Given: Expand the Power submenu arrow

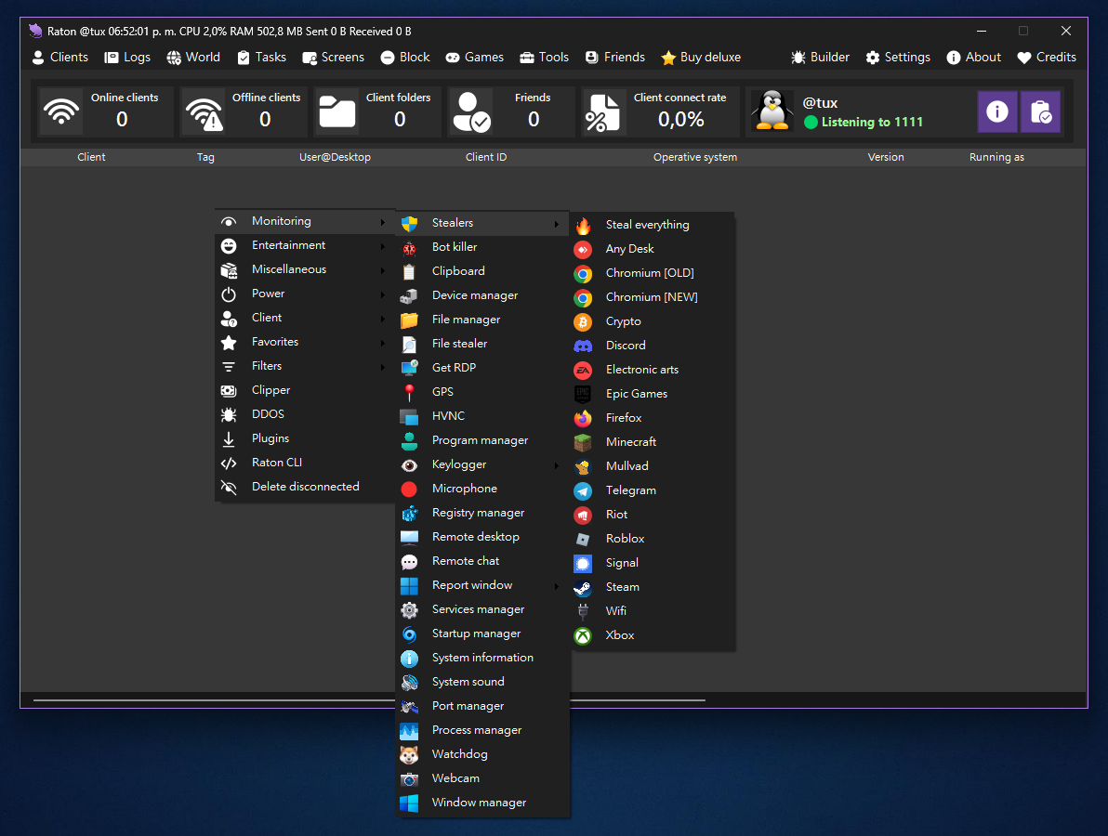Looking at the screenshot, I should [x=382, y=294].
